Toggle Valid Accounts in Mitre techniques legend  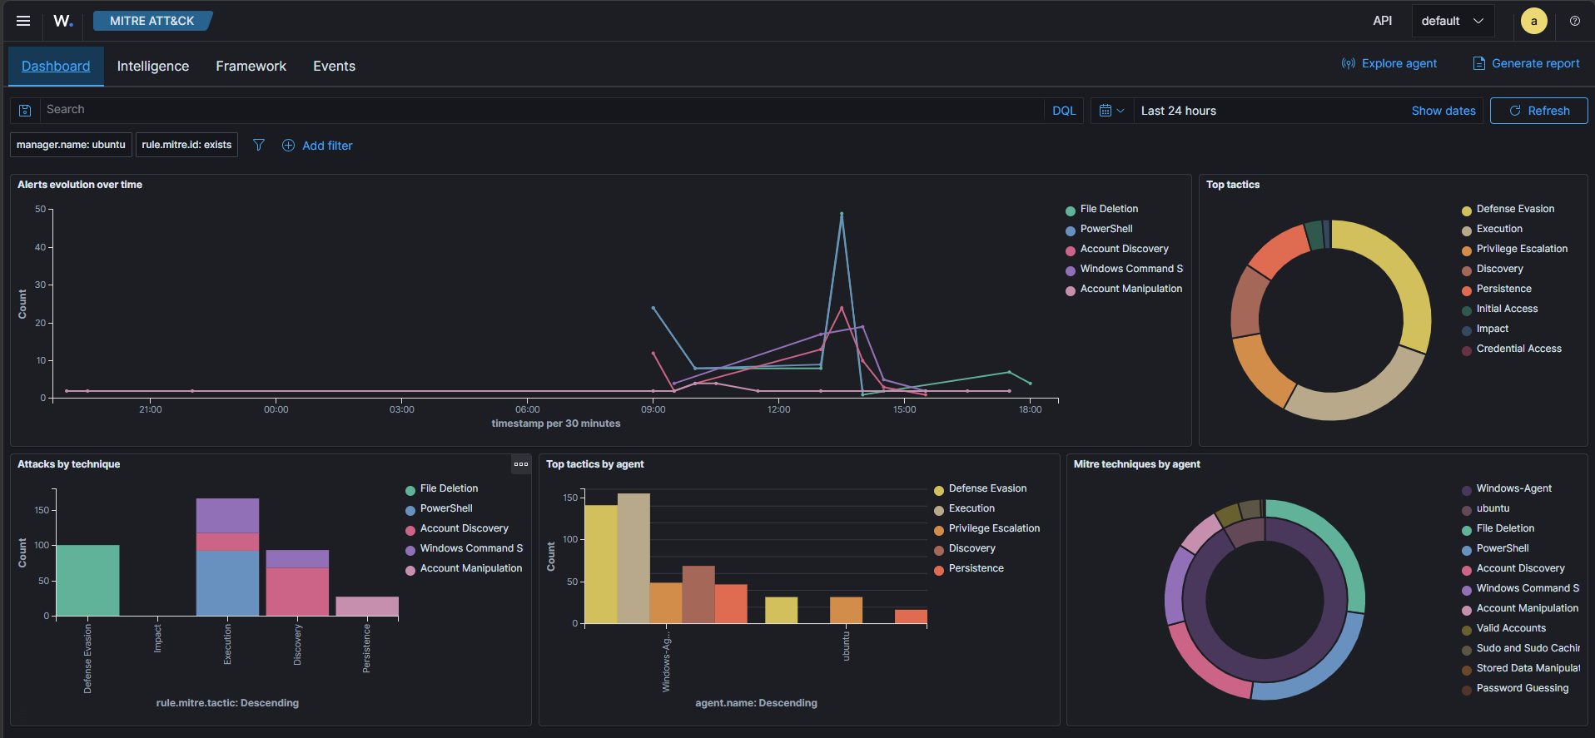(1510, 628)
